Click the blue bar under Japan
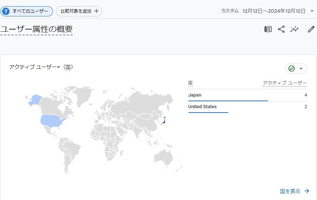 [228, 101]
